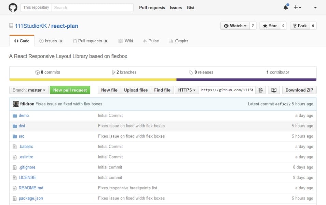Open latest commit aef3c22
This screenshot has height=205, width=326.
pyautogui.click(x=283, y=104)
